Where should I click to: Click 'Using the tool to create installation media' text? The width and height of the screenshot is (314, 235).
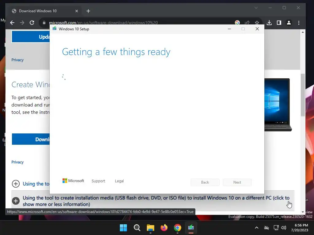point(156,201)
